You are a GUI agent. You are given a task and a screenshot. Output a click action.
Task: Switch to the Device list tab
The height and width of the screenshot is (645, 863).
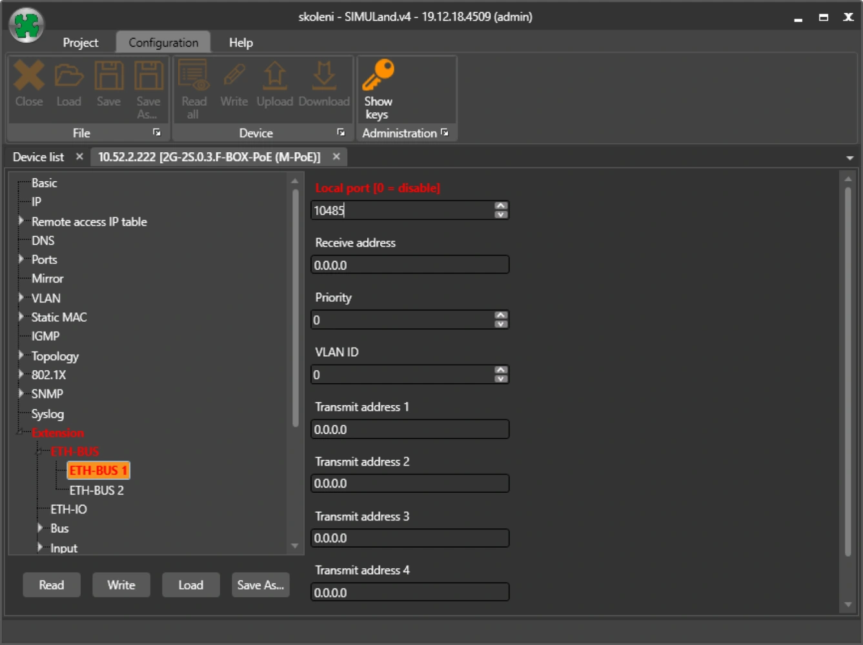pos(38,157)
